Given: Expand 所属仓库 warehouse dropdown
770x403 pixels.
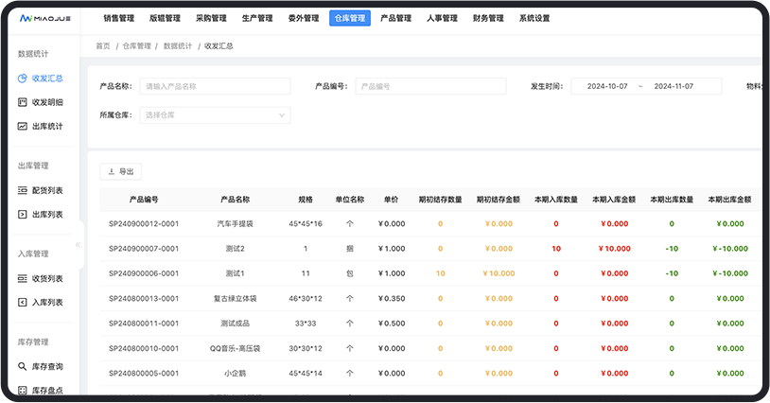Looking at the screenshot, I should [x=215, y=115].
